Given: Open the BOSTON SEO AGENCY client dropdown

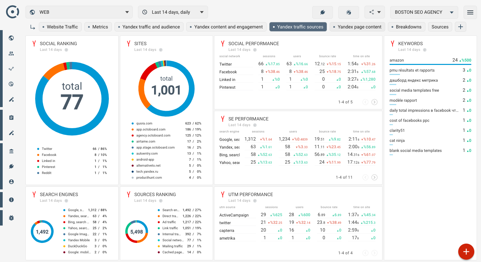Looking at the screenshot, I should [424, 12].
